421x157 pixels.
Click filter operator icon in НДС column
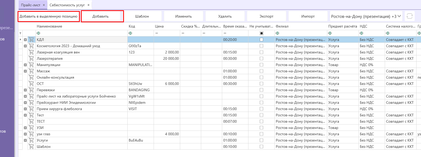[361, 33]
